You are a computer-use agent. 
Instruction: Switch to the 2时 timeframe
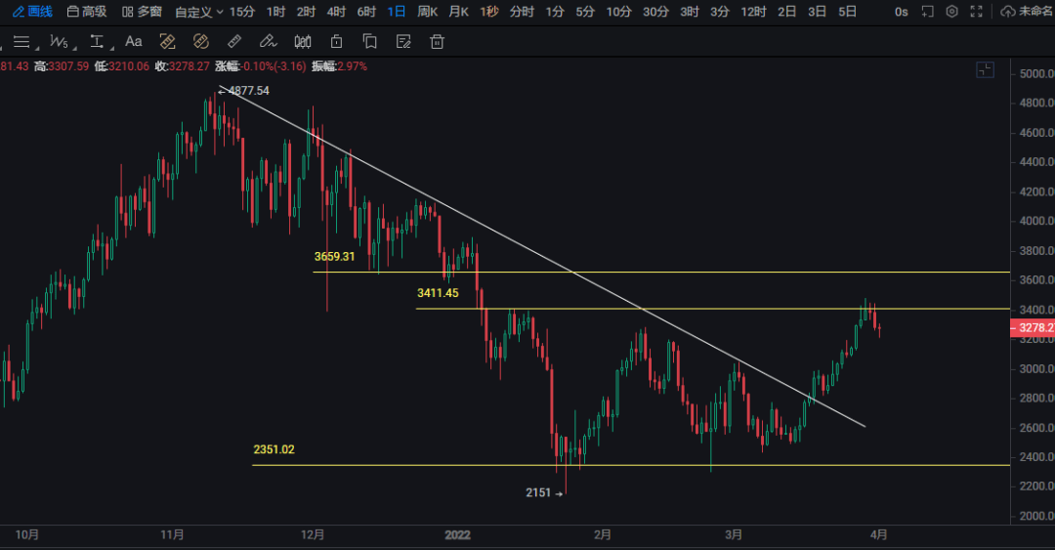tap(306, 12)
